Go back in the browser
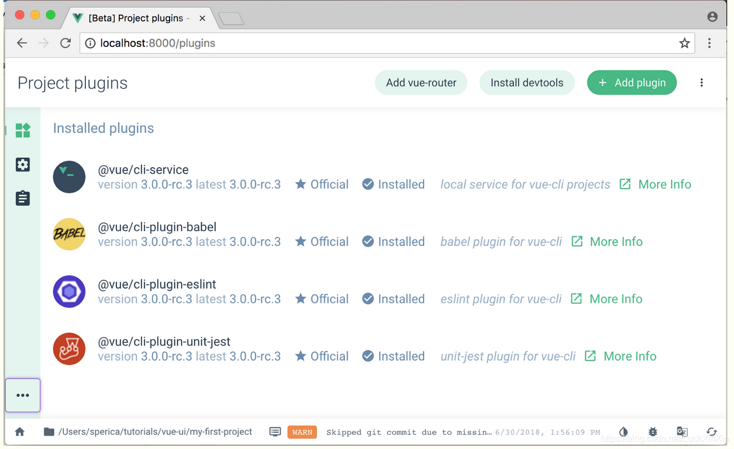 click(x=22, y=43)
